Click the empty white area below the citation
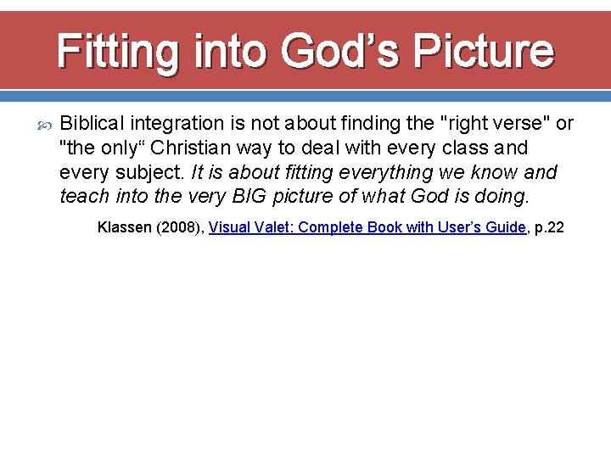This screenshot has height=458, width=611. point(305,343)
